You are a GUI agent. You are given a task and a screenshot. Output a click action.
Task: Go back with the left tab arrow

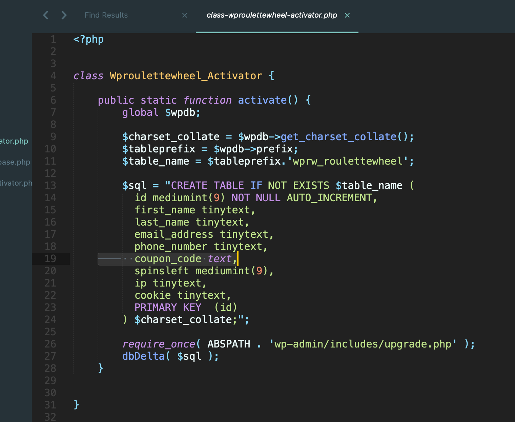46,15
